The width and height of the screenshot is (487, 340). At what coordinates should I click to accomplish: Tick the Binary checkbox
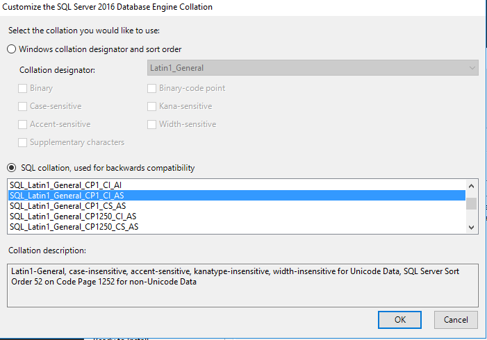click(22, 88)
